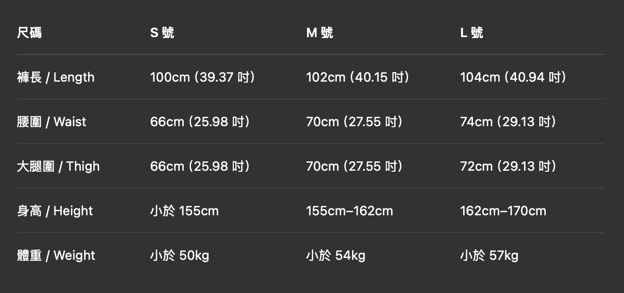Select the S 號 column header

[162, 33]
